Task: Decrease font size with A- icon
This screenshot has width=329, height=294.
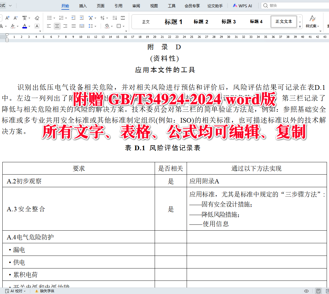Action: click(x=16, y=18)
